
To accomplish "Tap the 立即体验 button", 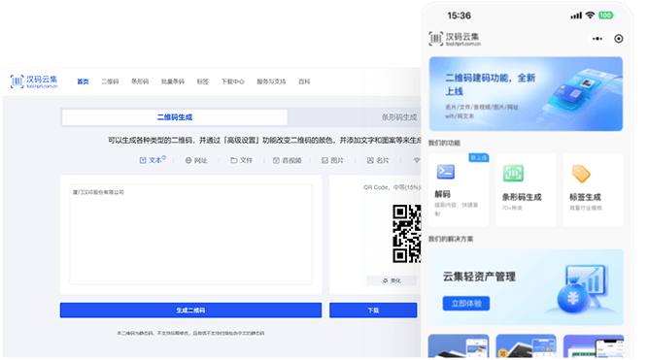I will pyautogui.click(x=466, y=304).
